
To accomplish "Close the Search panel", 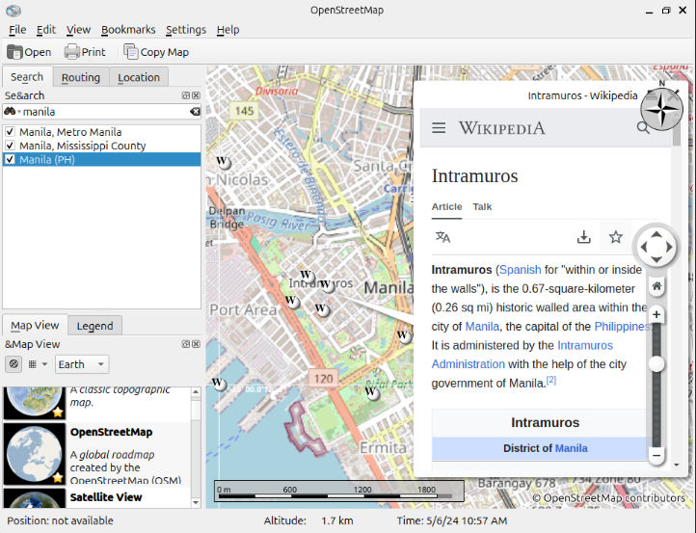I will click(196, 95).
